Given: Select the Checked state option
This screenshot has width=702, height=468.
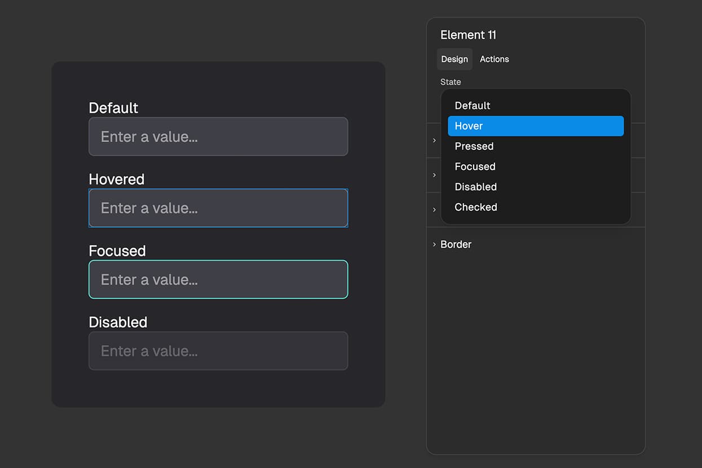Looking at the screenshot, I should click(x=475, y=207).
